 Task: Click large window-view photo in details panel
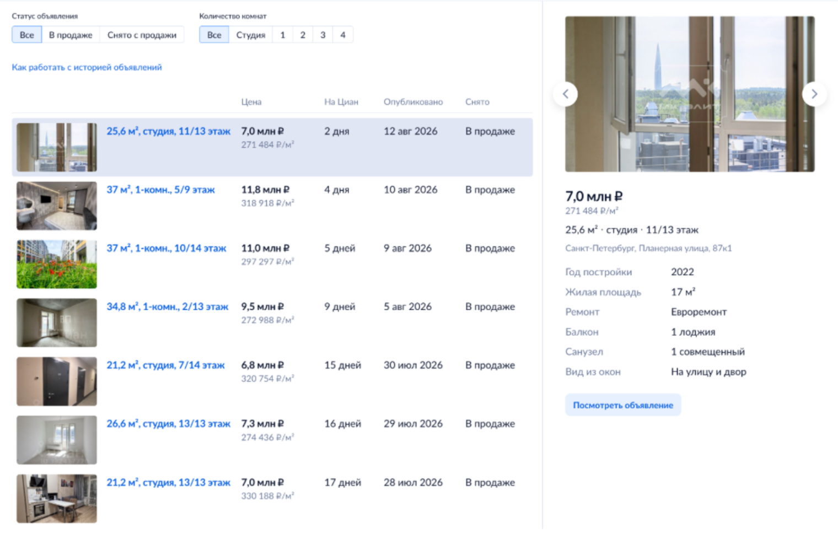point(690,94)
